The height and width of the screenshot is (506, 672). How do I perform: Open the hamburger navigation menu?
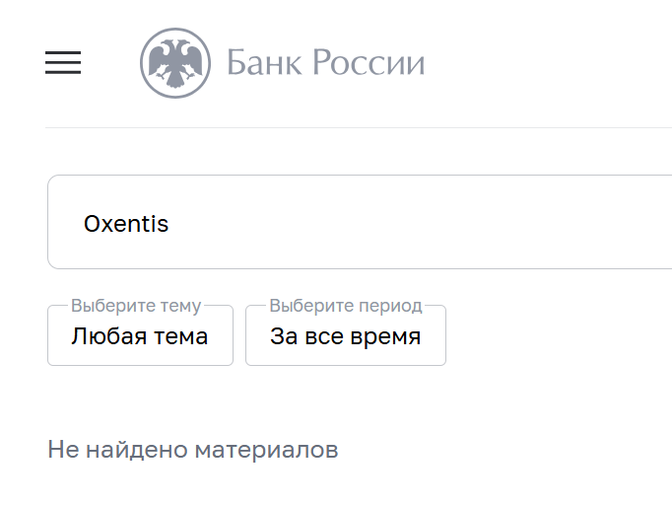click(x=63, y=62)
